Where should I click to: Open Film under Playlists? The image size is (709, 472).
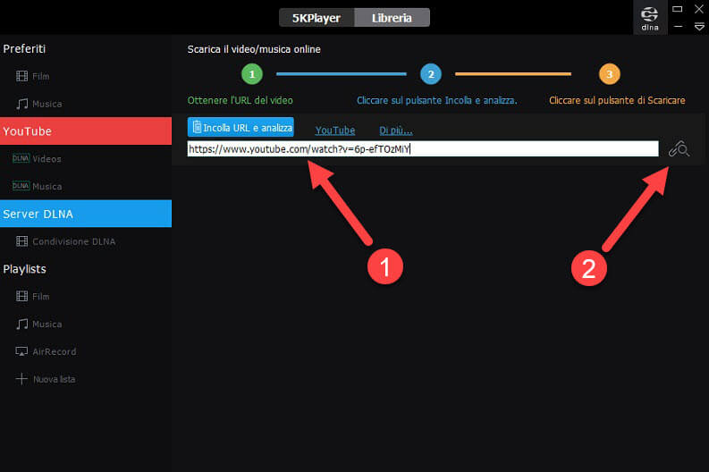pos(32,297)
